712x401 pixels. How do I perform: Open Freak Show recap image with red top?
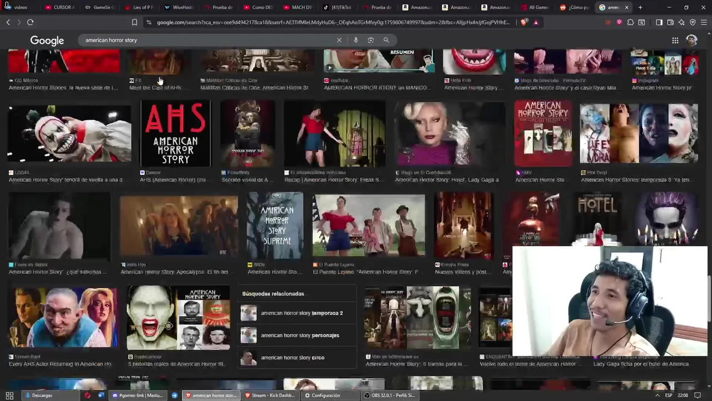[334, 134]
